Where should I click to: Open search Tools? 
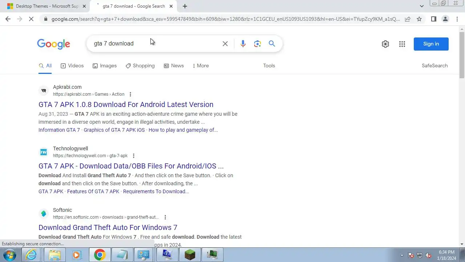click(x=269, y=66)
